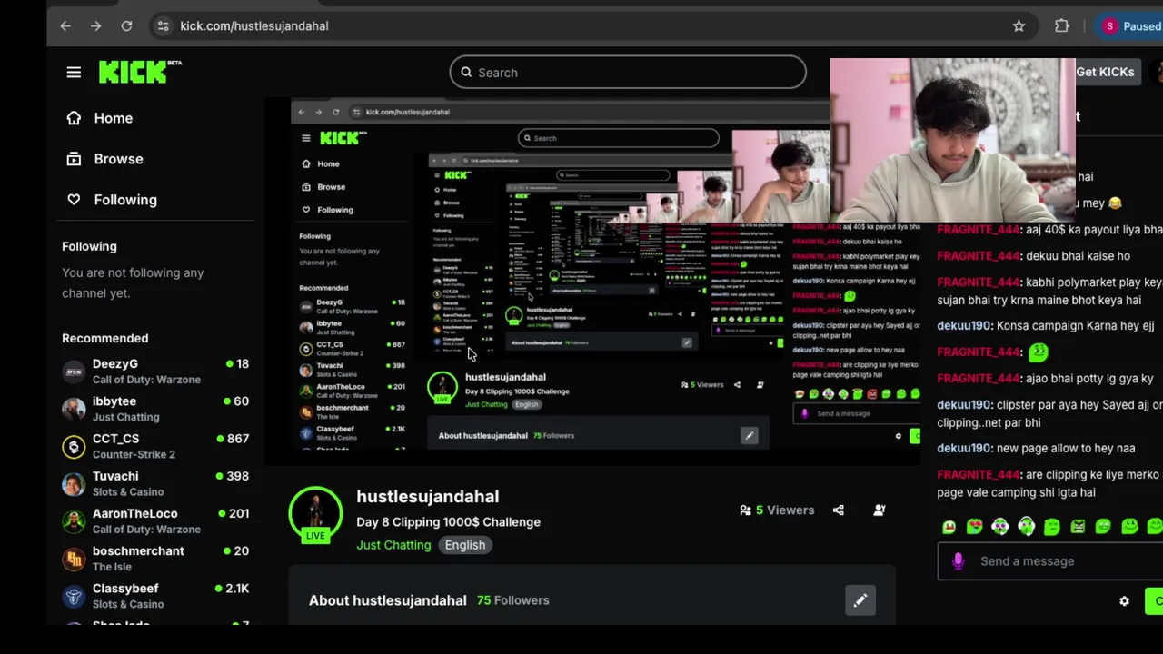Open the Paused browser profile
The width and height of the screenshot is (1163, 654).
coord(1129,26)
